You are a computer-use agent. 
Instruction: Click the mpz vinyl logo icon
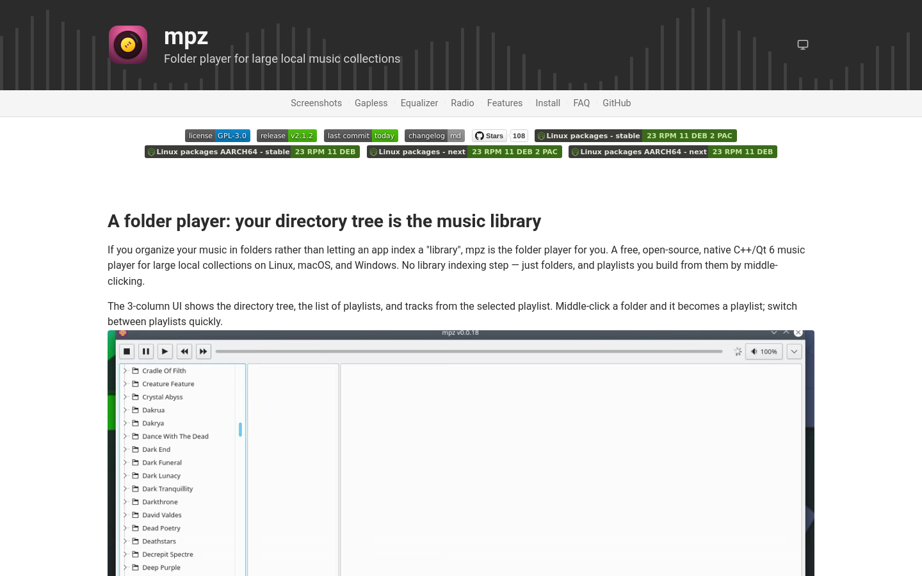point(128,45)
